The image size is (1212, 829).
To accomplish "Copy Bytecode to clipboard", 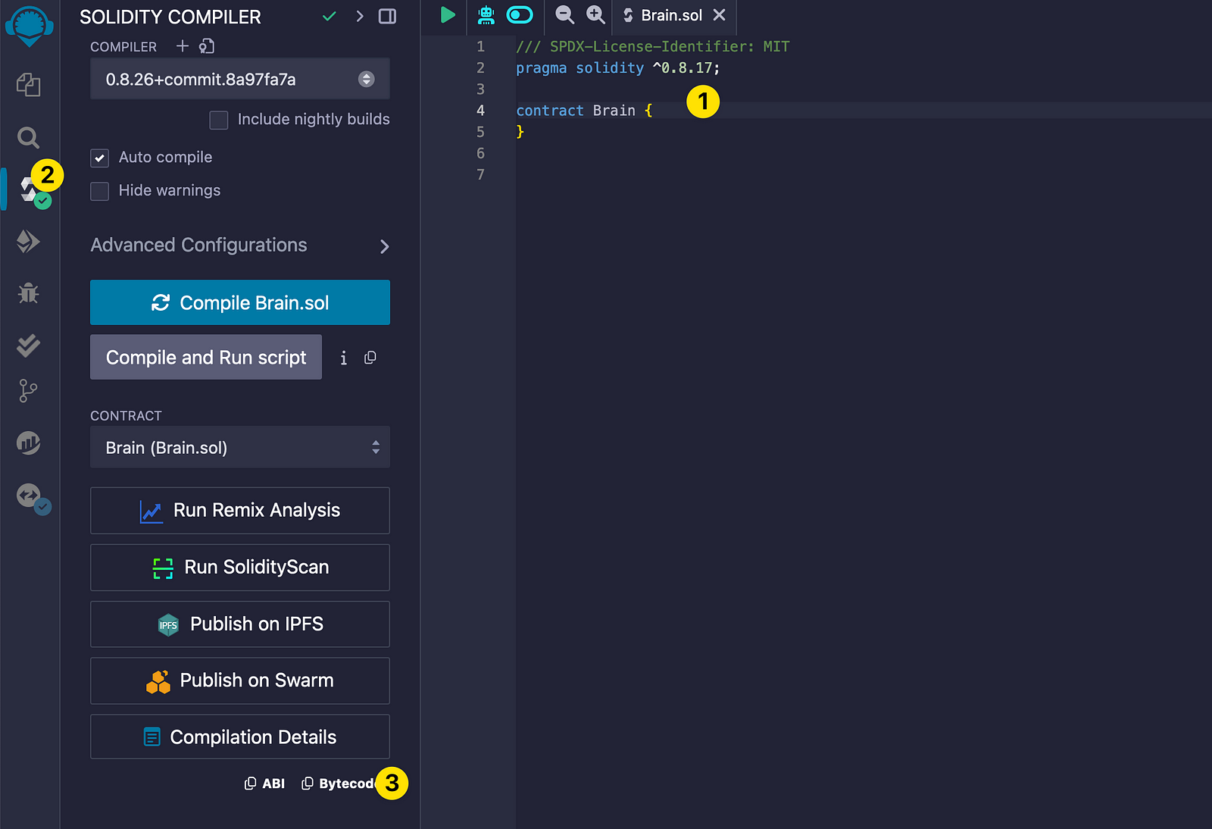I will [x=339, y=784].
